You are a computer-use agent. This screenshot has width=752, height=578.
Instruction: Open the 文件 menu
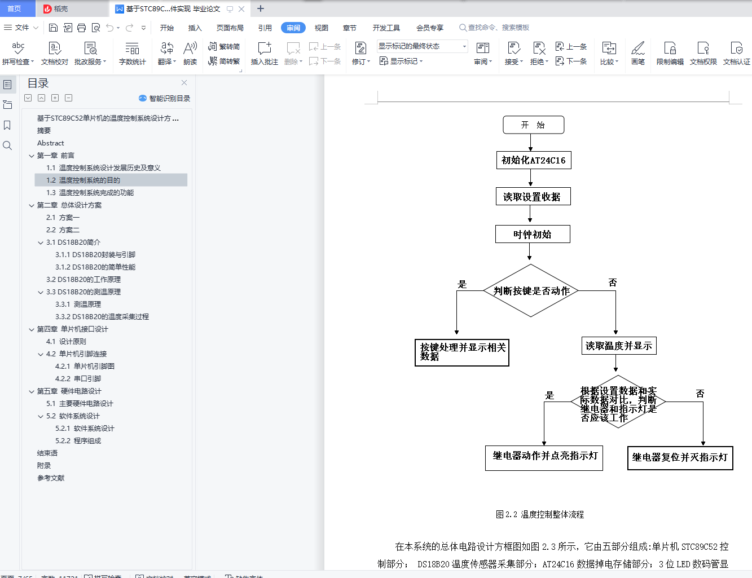(x=20, y=28)
